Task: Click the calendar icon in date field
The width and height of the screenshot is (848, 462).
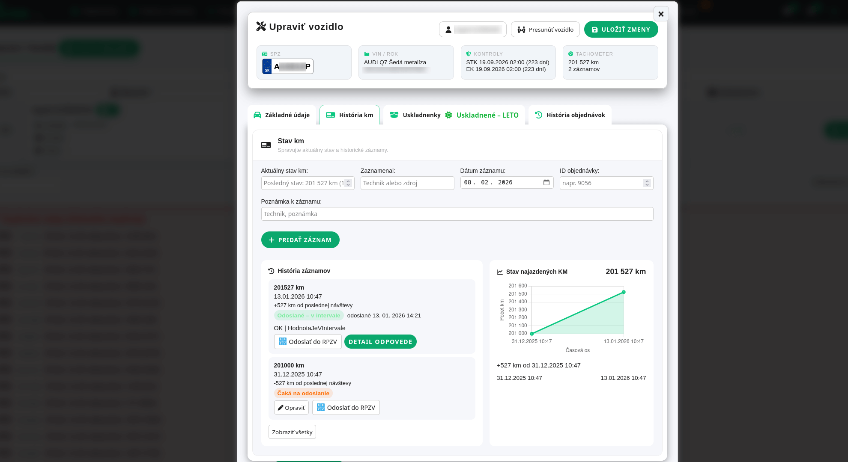Action: [546, 183]
